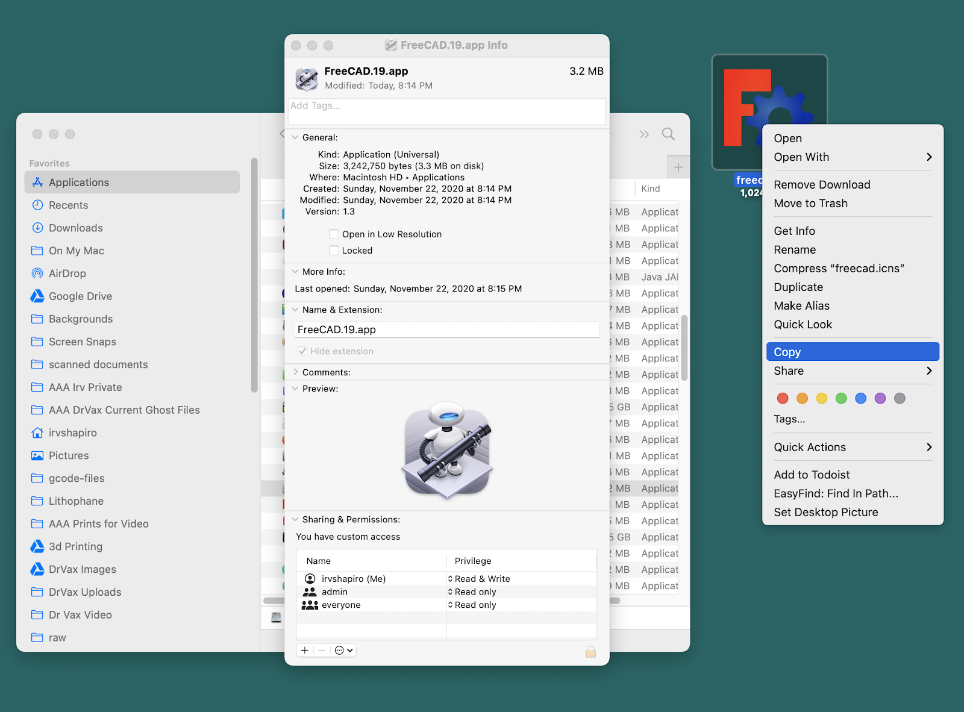Toggle the Locked checkbox

click(334, 250)
